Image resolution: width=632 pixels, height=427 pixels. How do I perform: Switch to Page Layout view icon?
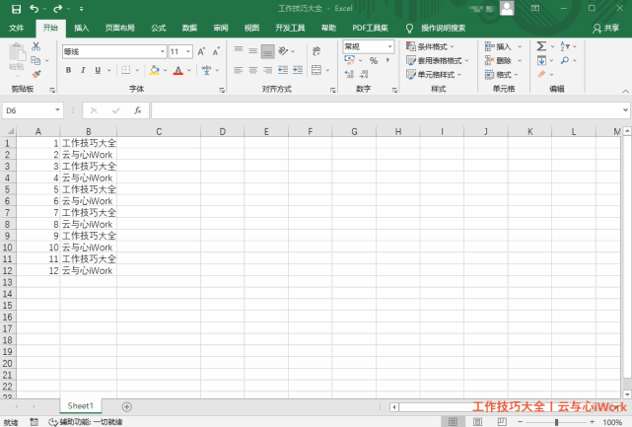[477, 422]
